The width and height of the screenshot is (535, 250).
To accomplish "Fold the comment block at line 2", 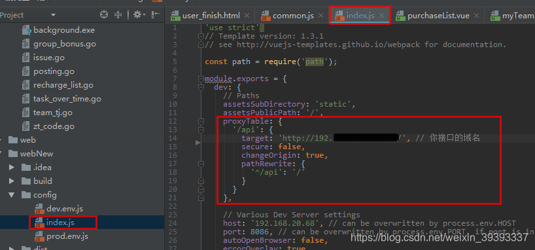I will tap(201, 36).
